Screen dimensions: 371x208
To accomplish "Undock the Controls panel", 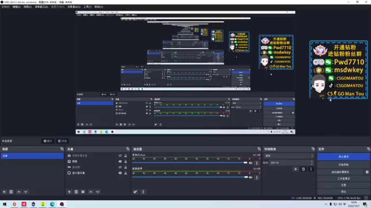I will (368, 149).
